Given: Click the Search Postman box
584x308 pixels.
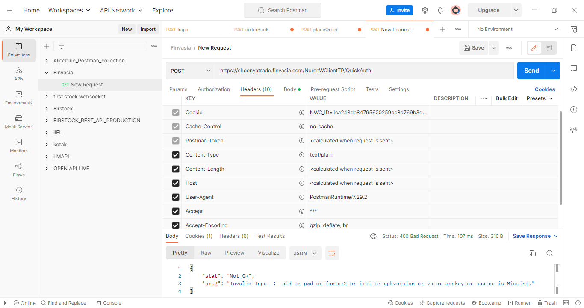Looking at the screenshot, I should point(282,10).
